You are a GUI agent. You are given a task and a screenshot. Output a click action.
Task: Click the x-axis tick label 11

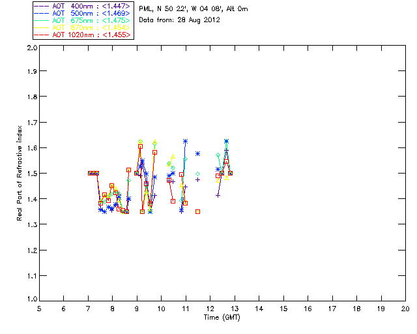tap(186, 309)
